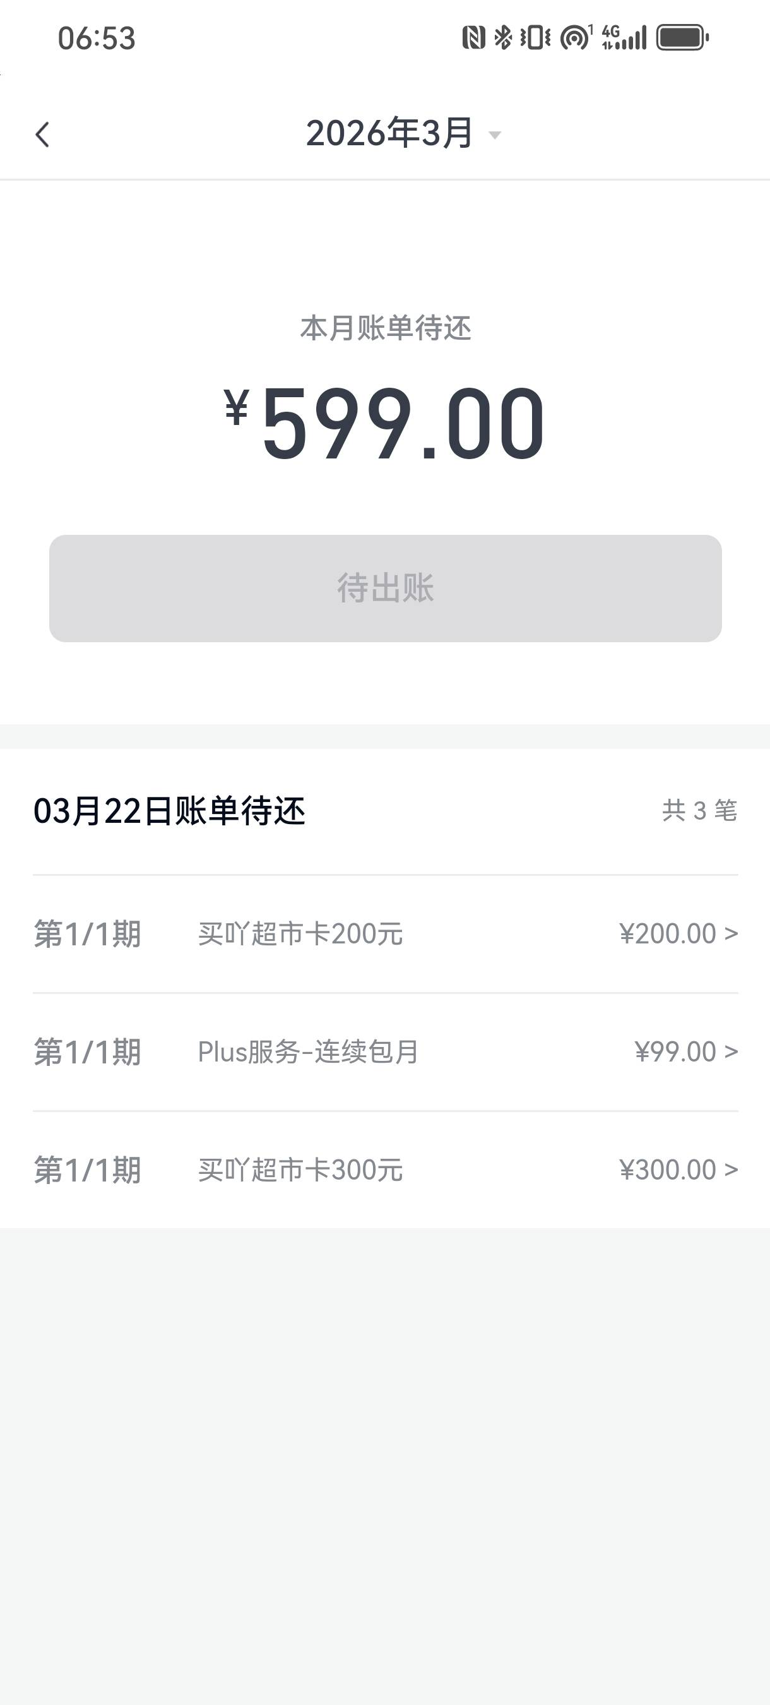Open the 买吖超市卡300元 bill entry
The image size is (770, 1705).
[x=300, y=1170]
